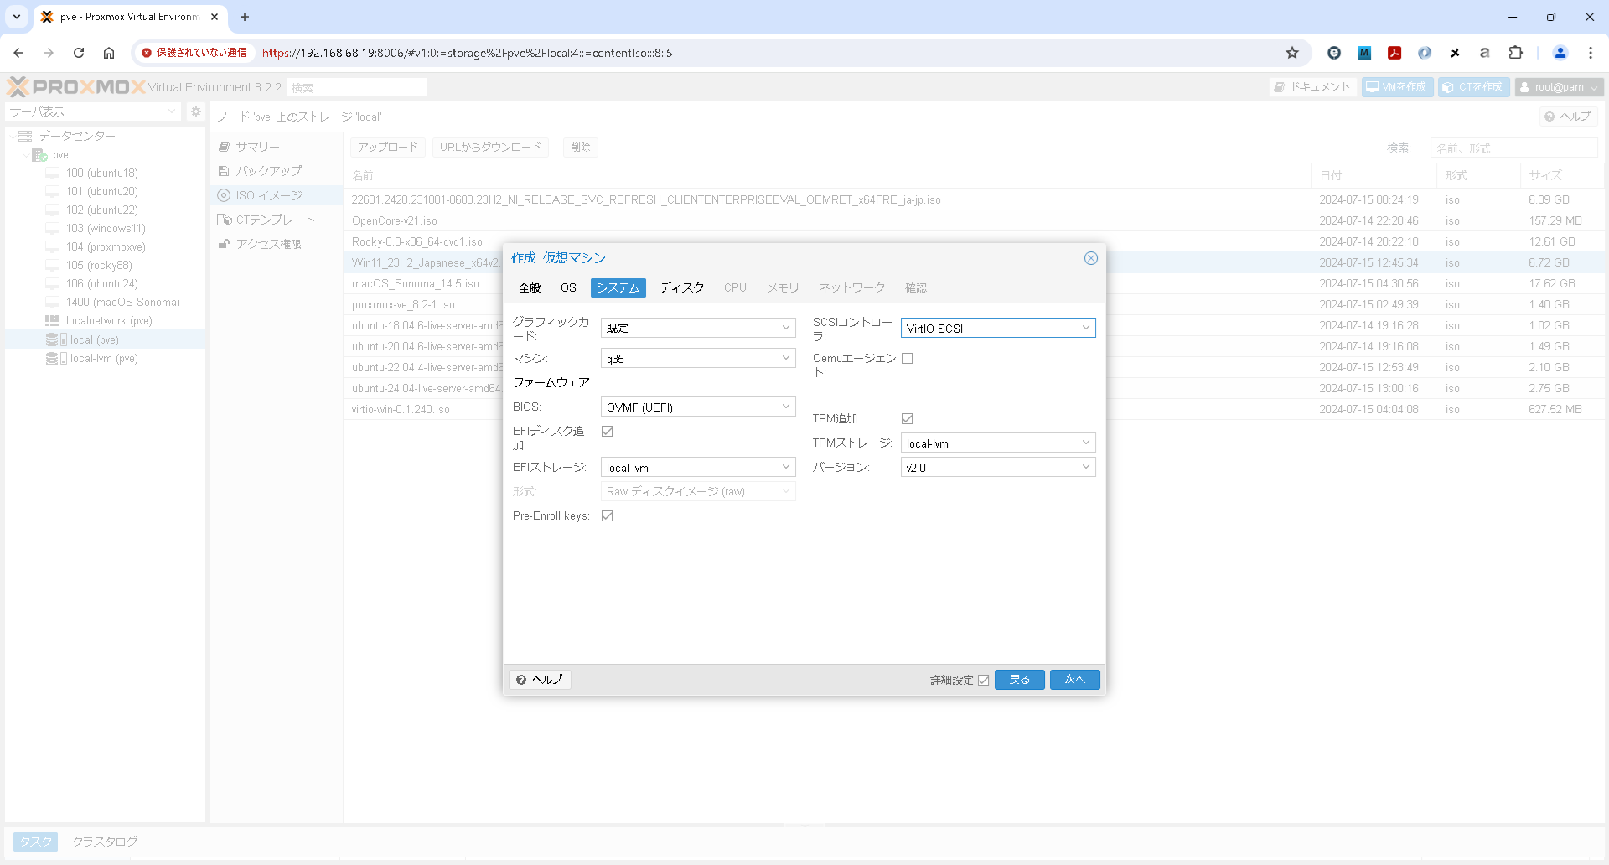Open the TPM version v2.0 dropdown
Viewport: 1609px width, 865px height.
point(998,468)
